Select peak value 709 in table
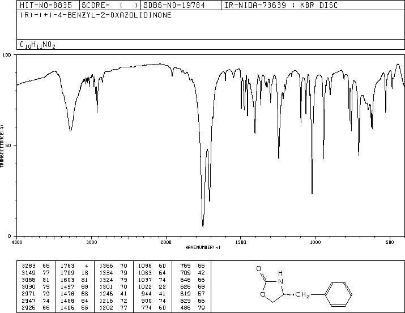 pyautogui.click(x=185, y=272)
